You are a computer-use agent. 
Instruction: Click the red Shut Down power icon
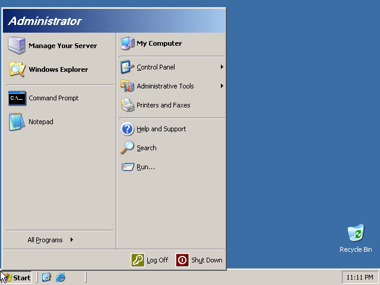pos(182,260)
